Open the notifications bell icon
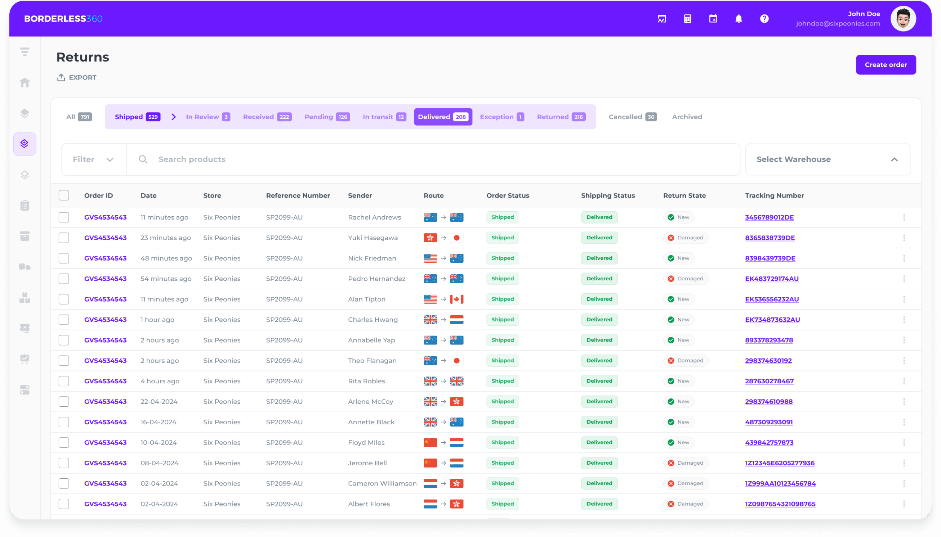The image size is (941, 537). [x=739, y=19]
